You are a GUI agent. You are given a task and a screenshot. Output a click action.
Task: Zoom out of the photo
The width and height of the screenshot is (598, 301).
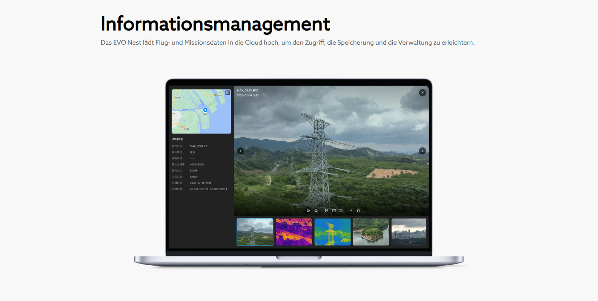click(316, 210)
